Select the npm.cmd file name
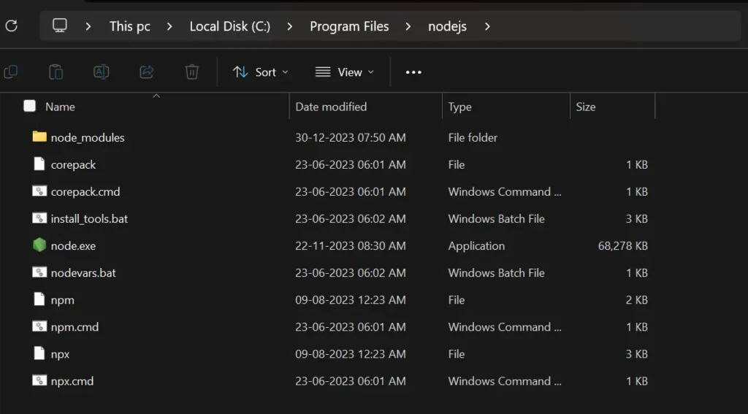The height and width of the screenshot is (414, 748). pyautogui.click(x=75, y=327)
